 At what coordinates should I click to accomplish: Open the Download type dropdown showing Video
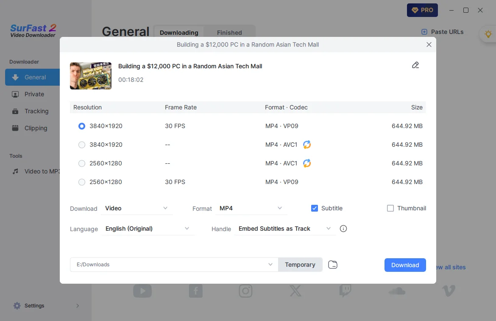137,208
